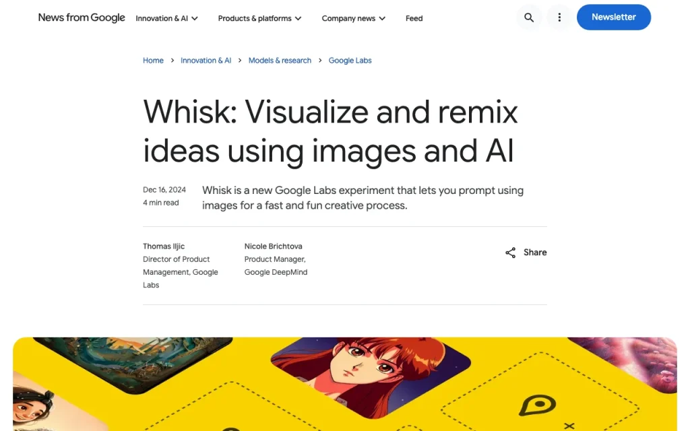Click author name Thomas Iljic
Viewport: 690px width, 431px height.
164,246
